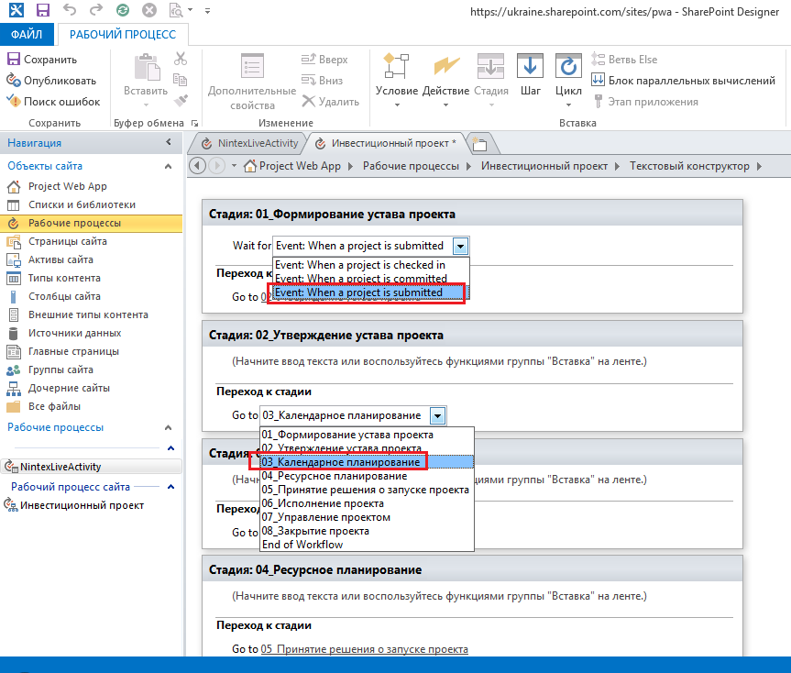Publish workflow with Опубликовать

(51, 81)
